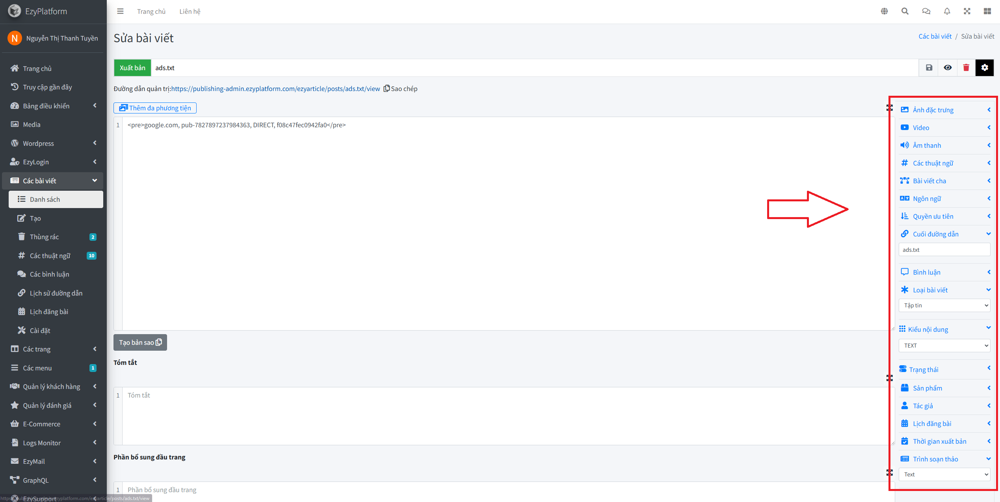Expand Bài viết cha panel
The height and width of the screenshot is (502, 1000).
tap(945, 181)
